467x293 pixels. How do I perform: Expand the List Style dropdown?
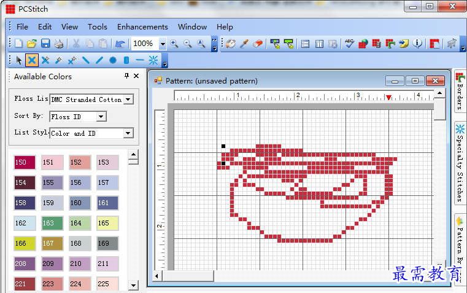click(x=128, y=133)
